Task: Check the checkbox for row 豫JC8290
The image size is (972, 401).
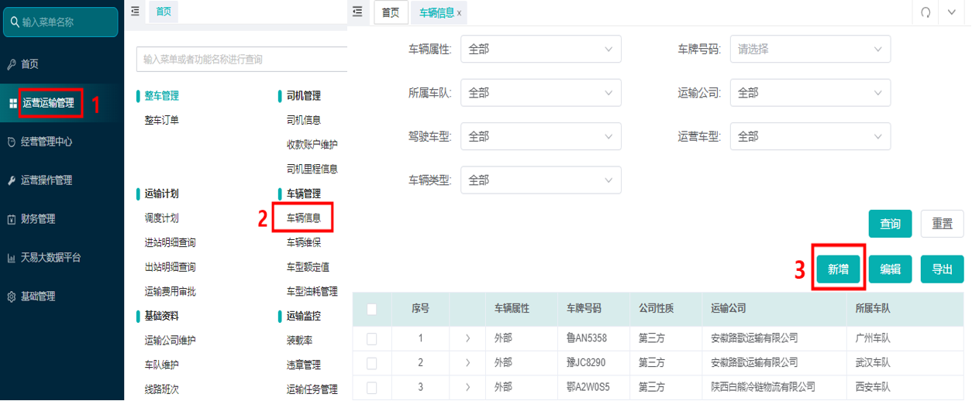Action: pos(372,362)
